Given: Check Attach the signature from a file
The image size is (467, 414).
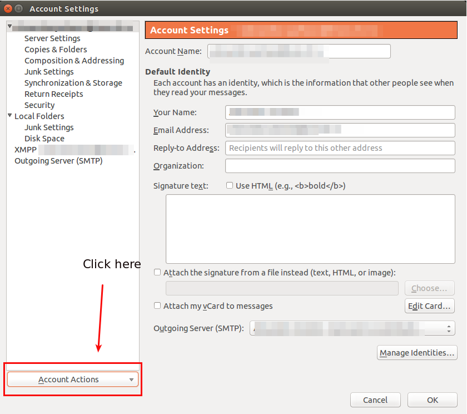Looking at the screenshot, I should tap(157, 273).
